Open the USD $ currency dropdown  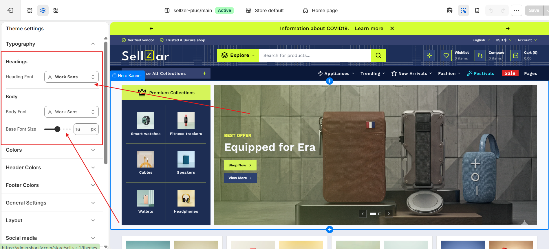pos(504,40)
